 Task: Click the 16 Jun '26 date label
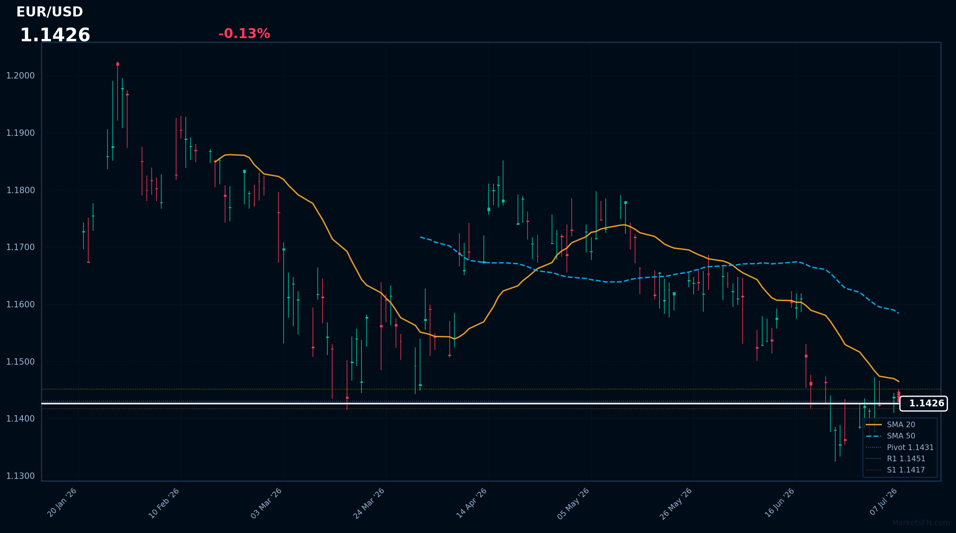[779, 503]
